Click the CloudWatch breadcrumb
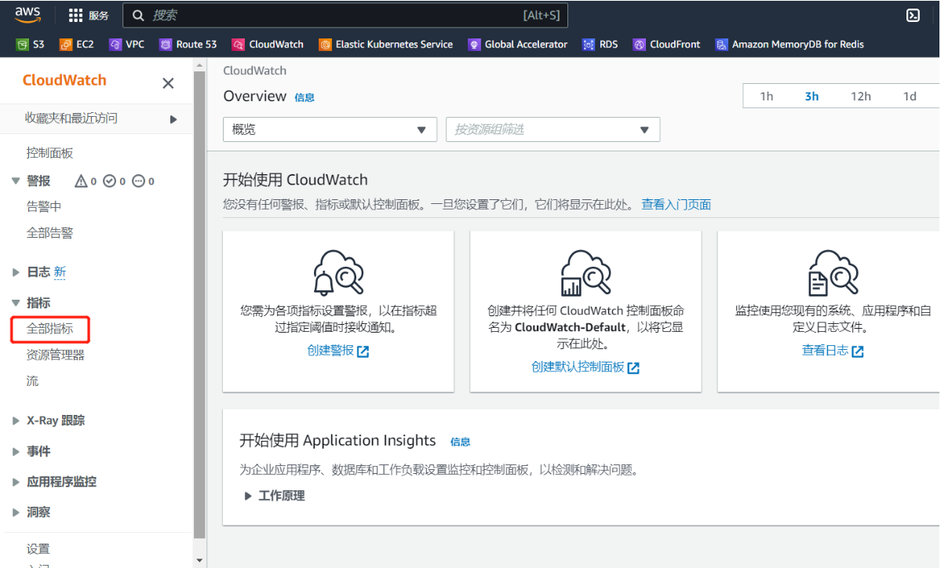The image size is (941, 568). click(x=254, y=71)
